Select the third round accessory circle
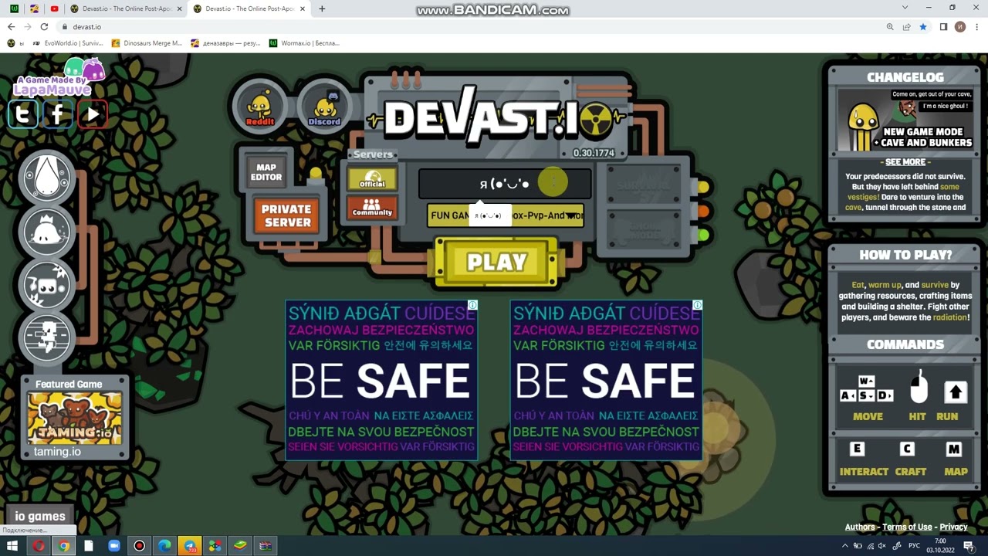 (47, 284)
